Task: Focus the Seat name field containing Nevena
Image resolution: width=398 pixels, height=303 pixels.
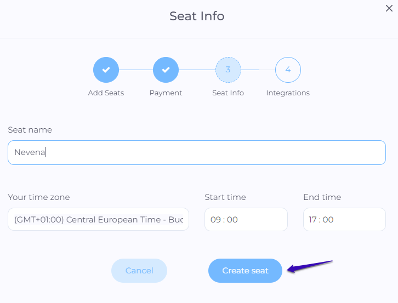Action: (x=197, y=152)
